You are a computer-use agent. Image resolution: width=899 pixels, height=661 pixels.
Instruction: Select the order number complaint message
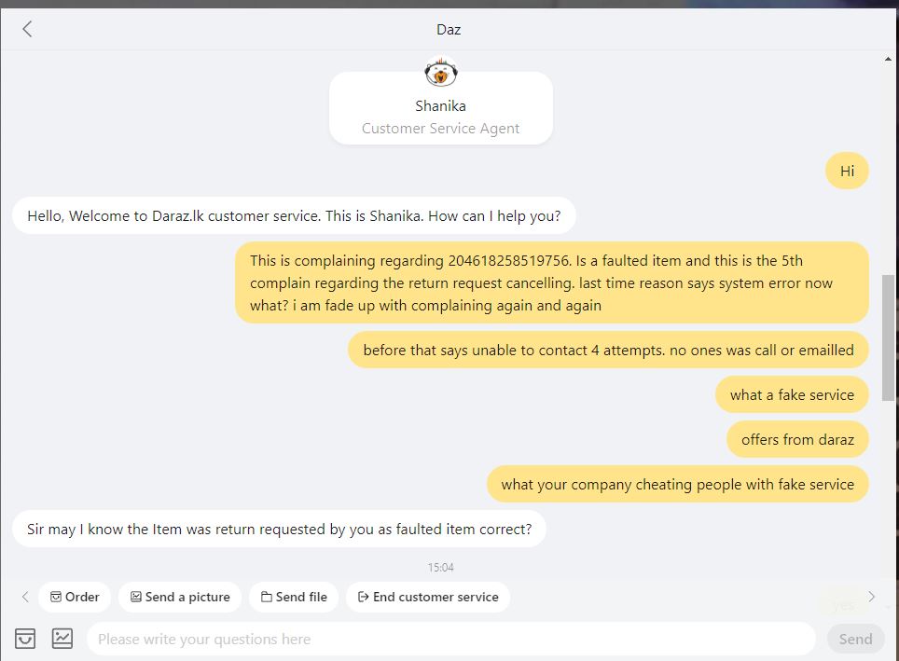[x=552, y=282]
